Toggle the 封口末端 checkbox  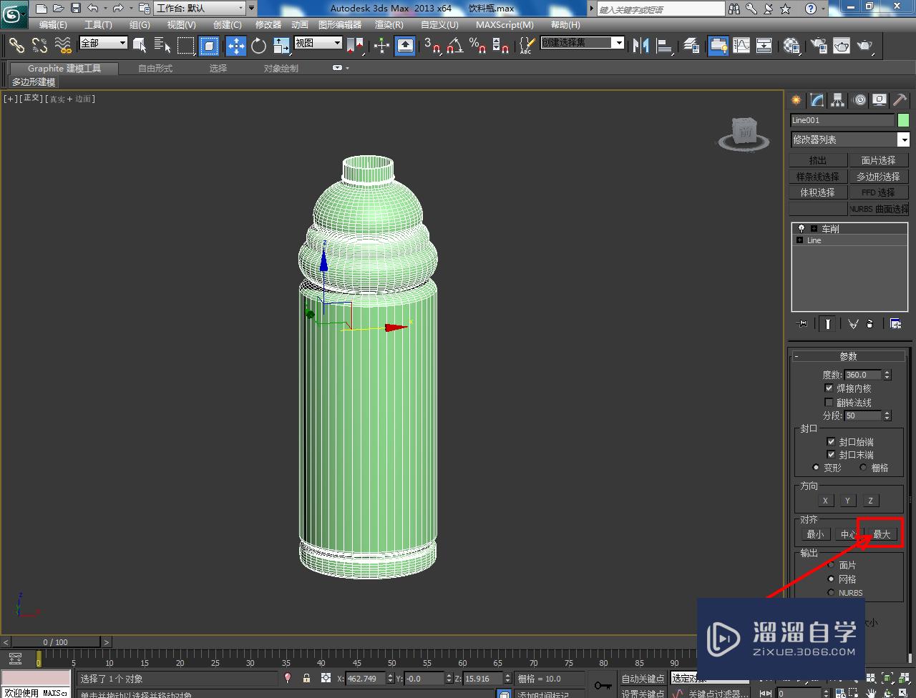pyautogui.click(x=831, y=455)
